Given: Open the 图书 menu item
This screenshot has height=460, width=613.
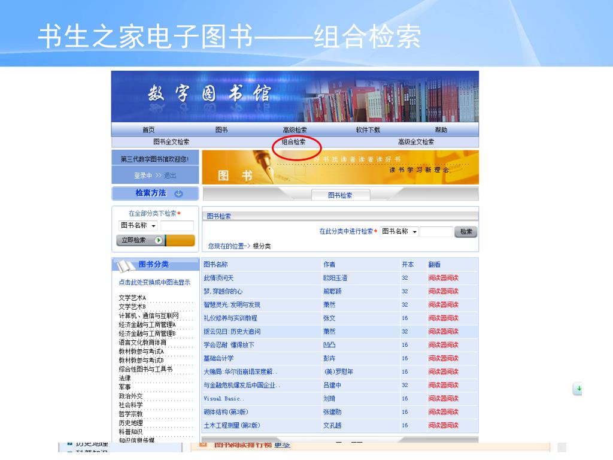Looking at the screenshot, I should pos(221,130).
